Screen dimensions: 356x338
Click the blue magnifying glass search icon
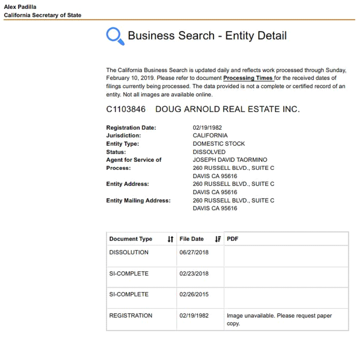click(115, 36)
